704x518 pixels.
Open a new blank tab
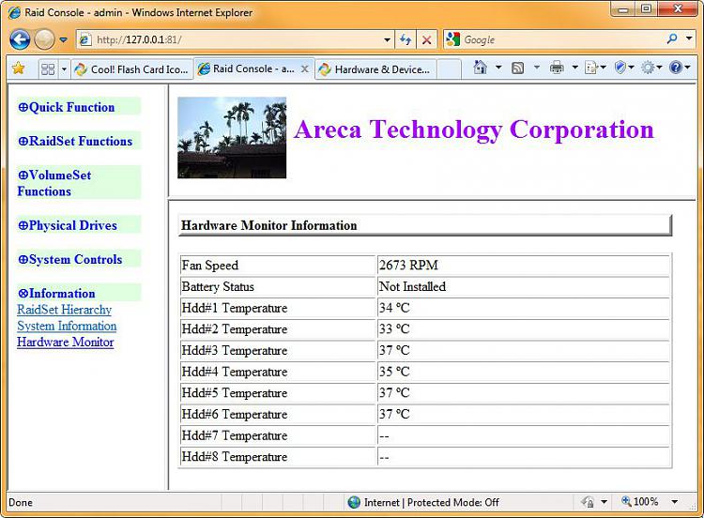[x=449, y=69]
